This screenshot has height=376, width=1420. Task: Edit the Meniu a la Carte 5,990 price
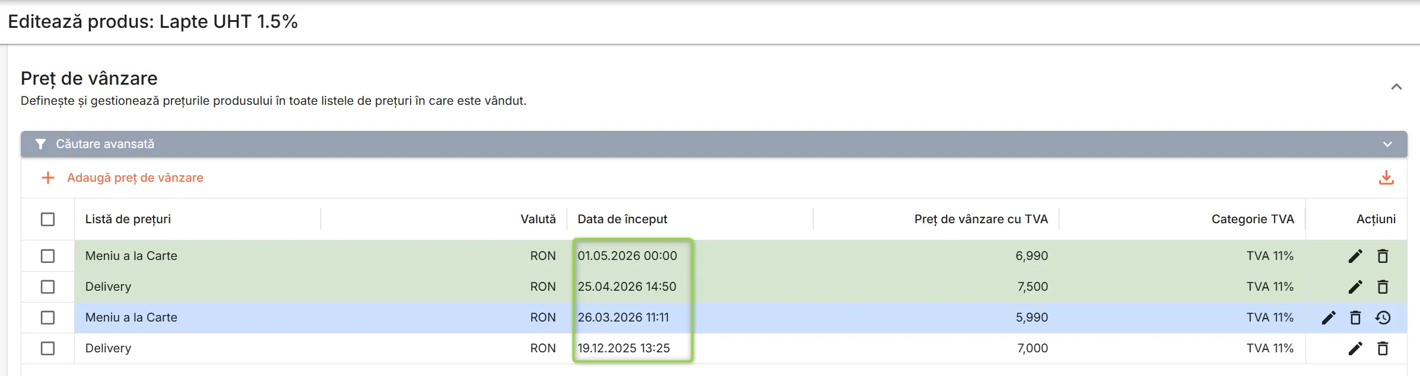point(1329,317)
